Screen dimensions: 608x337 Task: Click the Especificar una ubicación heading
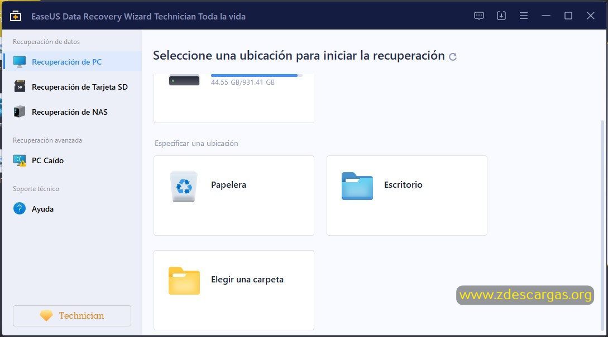pos(197,143)
